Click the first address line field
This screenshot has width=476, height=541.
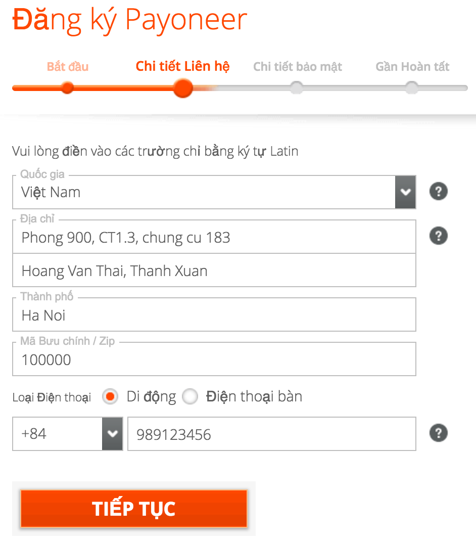(214, 237)
